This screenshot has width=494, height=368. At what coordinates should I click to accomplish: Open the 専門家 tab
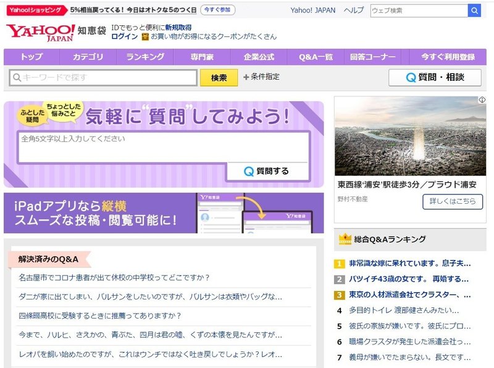coord(202,57)
